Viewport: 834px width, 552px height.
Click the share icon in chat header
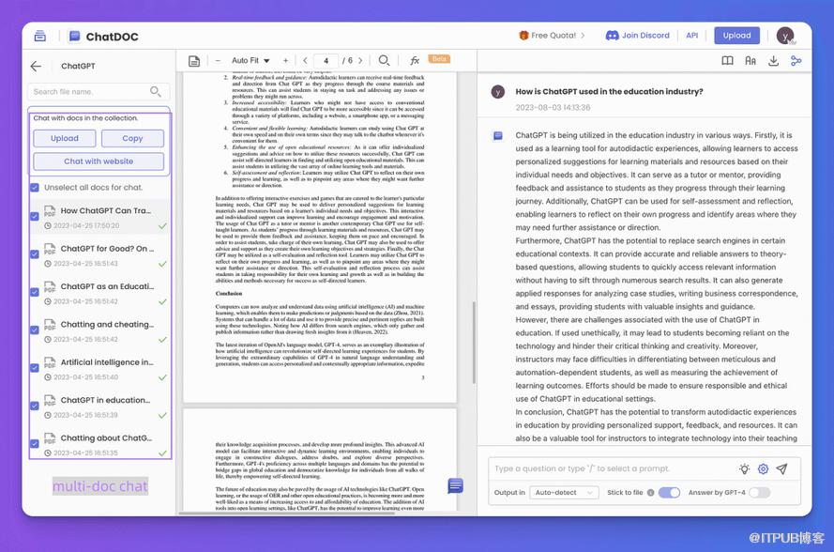pyautogui.click(x=796, y=61)
